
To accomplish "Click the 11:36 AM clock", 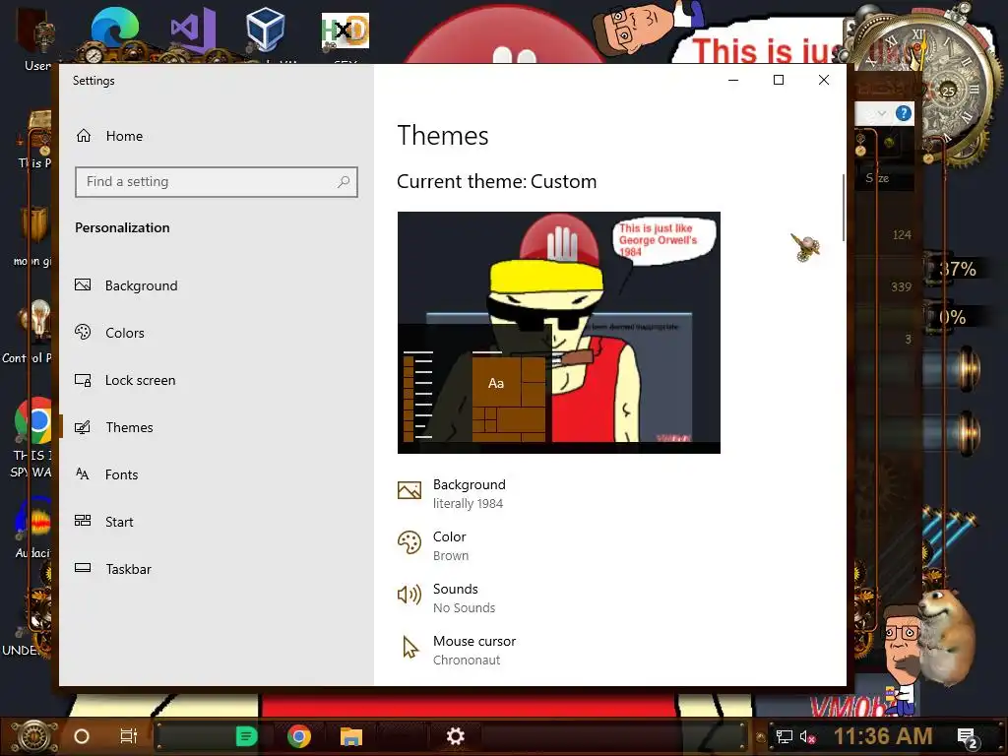I will [x=883, y=736].
